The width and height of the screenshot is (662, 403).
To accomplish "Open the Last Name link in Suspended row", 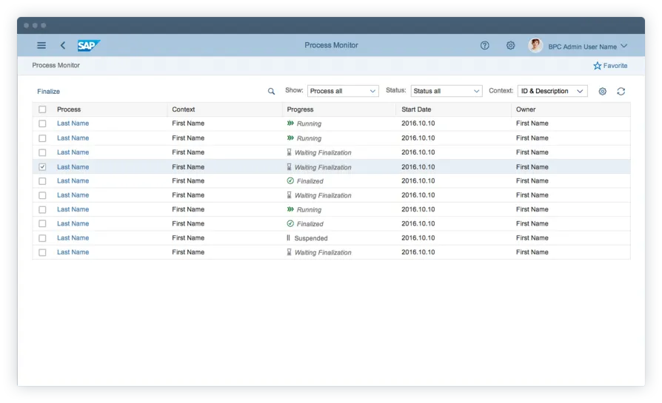I will pyautogui.click(x=73, y=238).
